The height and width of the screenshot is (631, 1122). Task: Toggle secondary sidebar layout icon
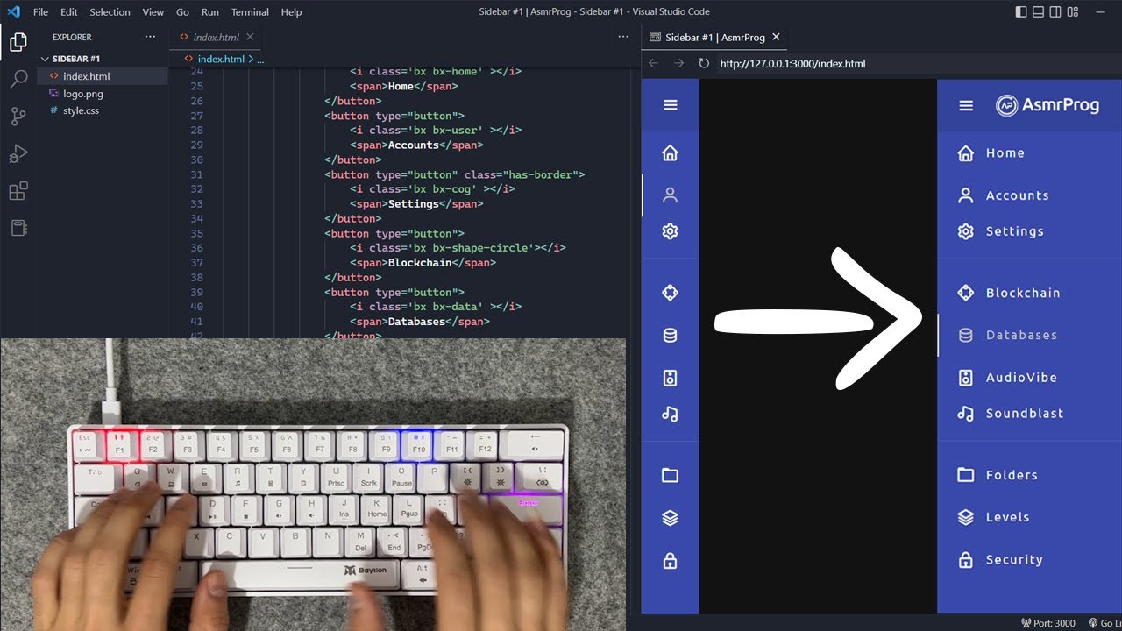point(1057,12)
